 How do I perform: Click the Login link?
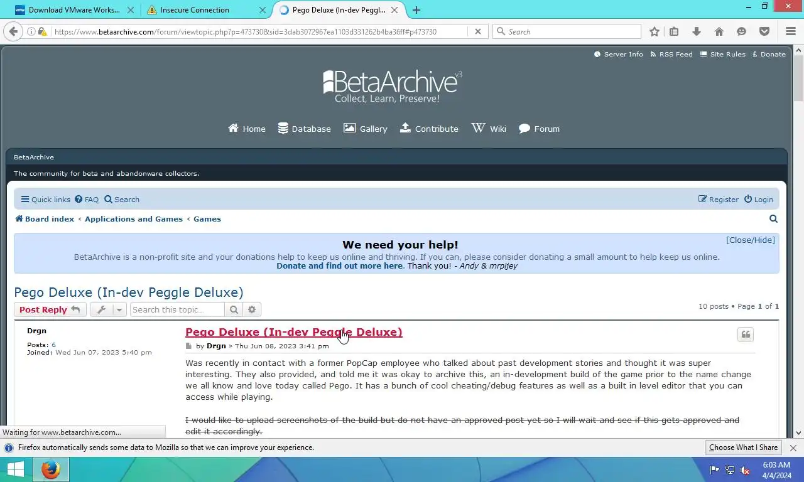tap(759, 200)
